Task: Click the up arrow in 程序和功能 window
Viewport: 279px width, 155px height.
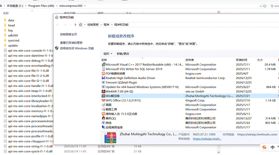Action: [75, 25]
